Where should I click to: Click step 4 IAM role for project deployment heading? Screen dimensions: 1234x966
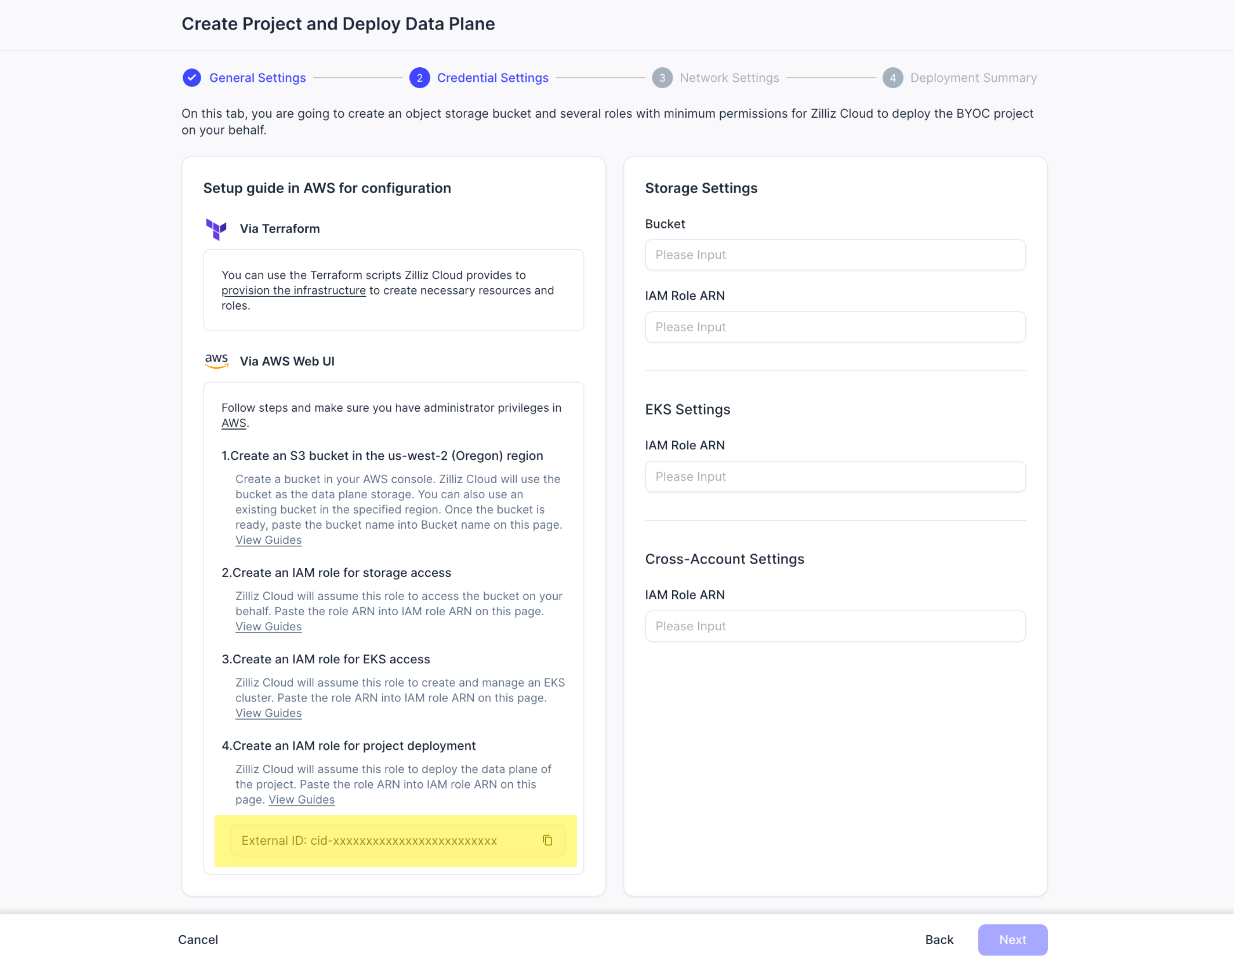[x=349, y=746]
